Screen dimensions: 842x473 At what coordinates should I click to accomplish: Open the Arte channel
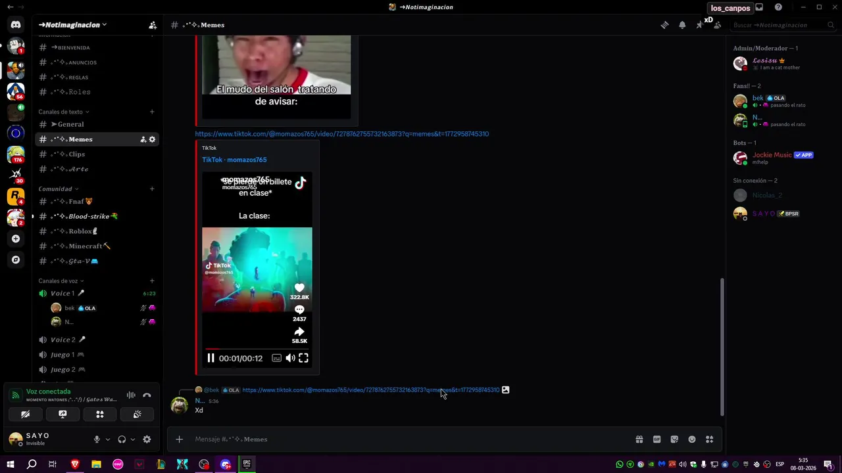(97, 169)
